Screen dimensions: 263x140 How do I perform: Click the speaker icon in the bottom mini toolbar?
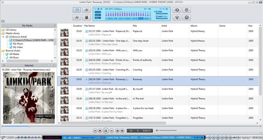234,138
